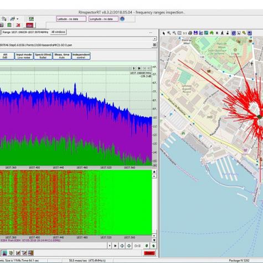Click the last blue map toolbar icon
Screen dimensions: 263x263
(250, 33)
